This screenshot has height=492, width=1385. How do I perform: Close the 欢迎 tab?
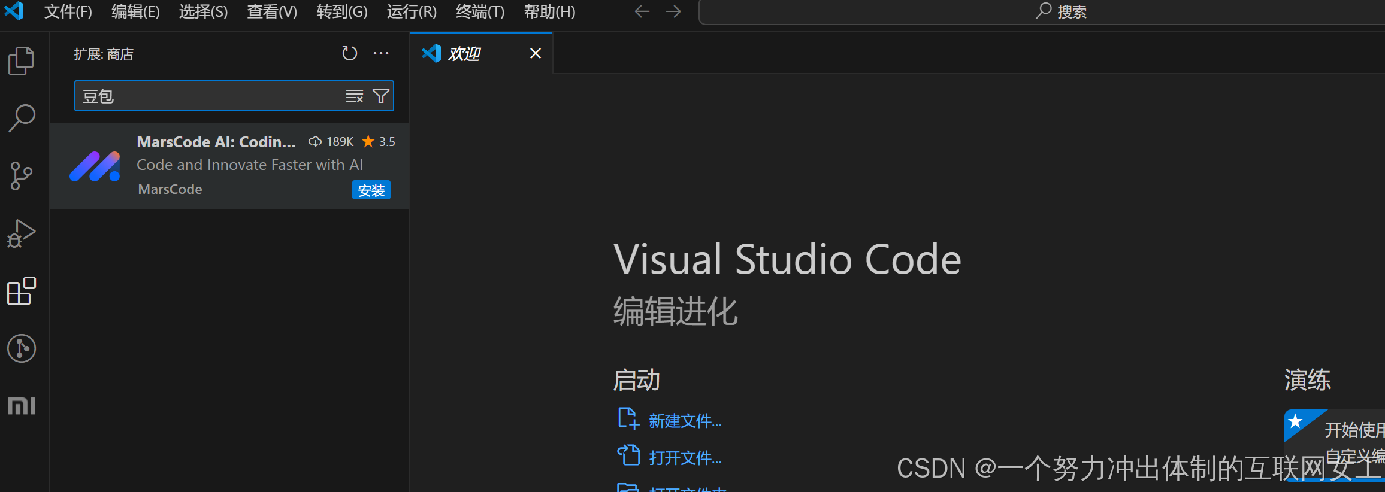point(536,54)
